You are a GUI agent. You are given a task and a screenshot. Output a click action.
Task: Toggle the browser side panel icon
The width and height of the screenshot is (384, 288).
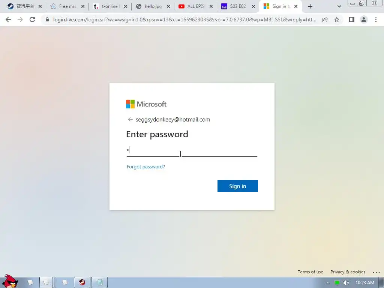pos(352,19)
